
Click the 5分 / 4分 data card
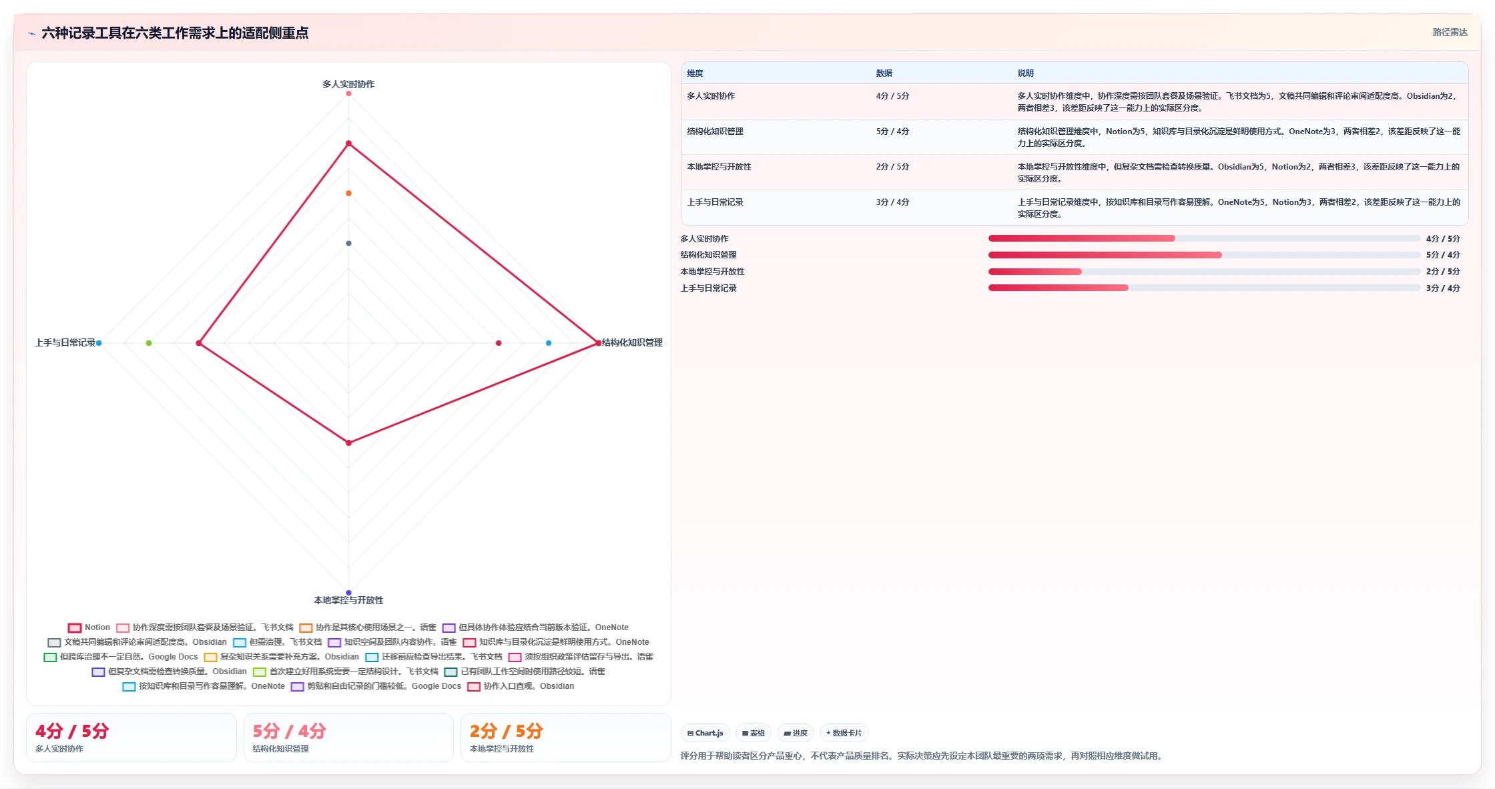coord(348,738)
